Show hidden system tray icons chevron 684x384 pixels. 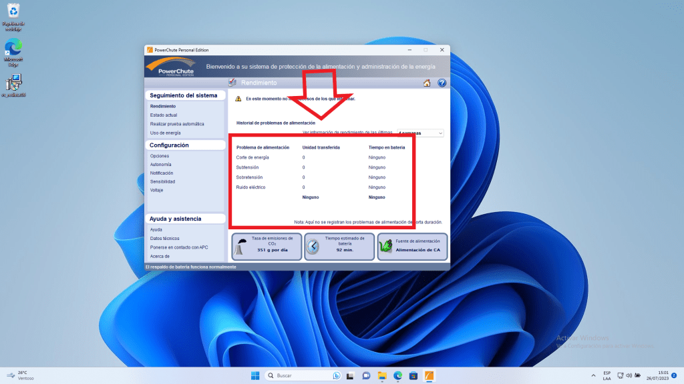594,375
